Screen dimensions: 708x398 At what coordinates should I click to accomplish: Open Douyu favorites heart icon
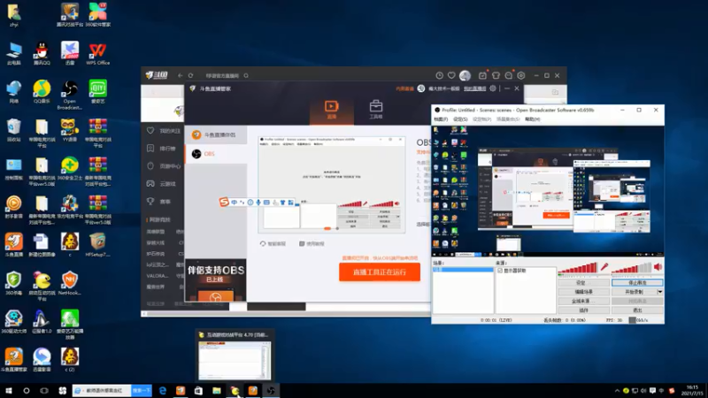(x=451, y=75)
